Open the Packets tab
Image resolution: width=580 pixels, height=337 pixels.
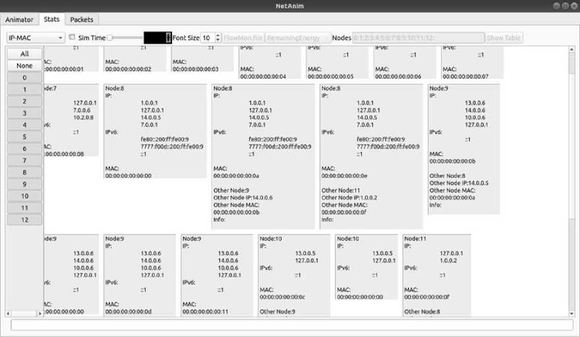pyautogui.click(x=82, y=20)
